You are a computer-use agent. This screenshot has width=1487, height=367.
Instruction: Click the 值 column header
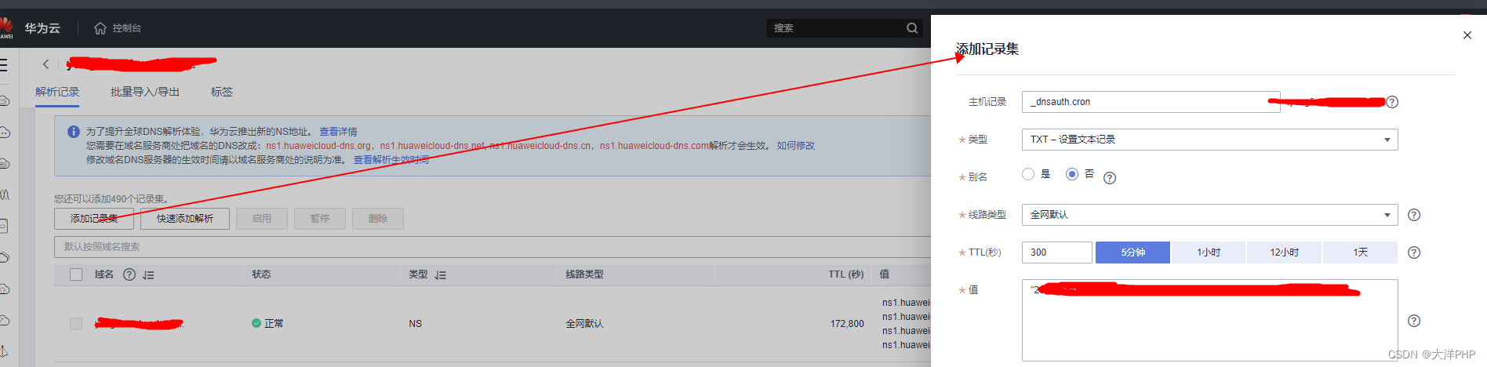coord(885,274)
